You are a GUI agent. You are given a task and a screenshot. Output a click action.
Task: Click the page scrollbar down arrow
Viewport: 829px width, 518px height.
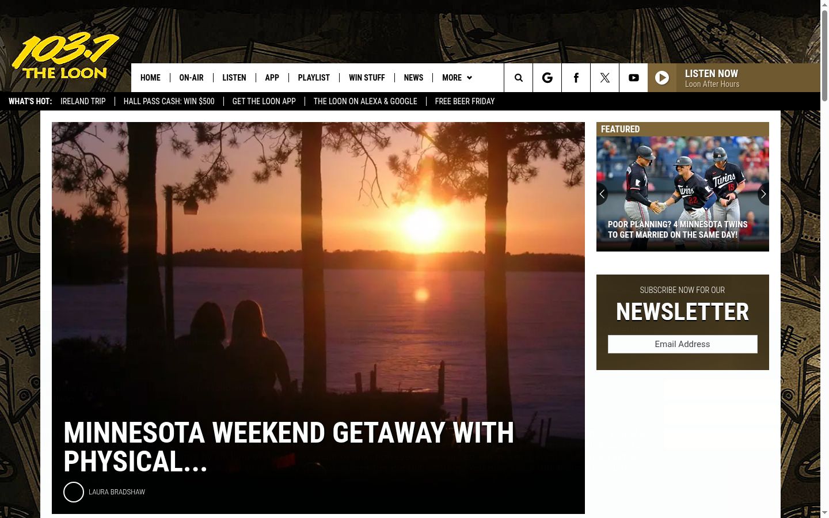[824, 512]
